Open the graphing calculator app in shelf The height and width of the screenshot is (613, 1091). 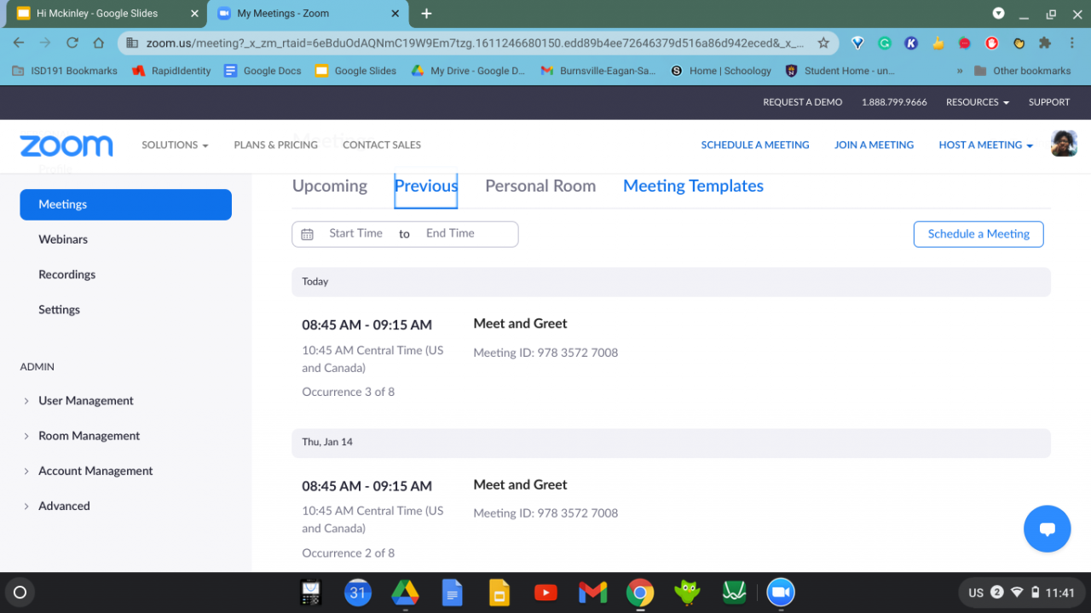click(x=310, y=593)
